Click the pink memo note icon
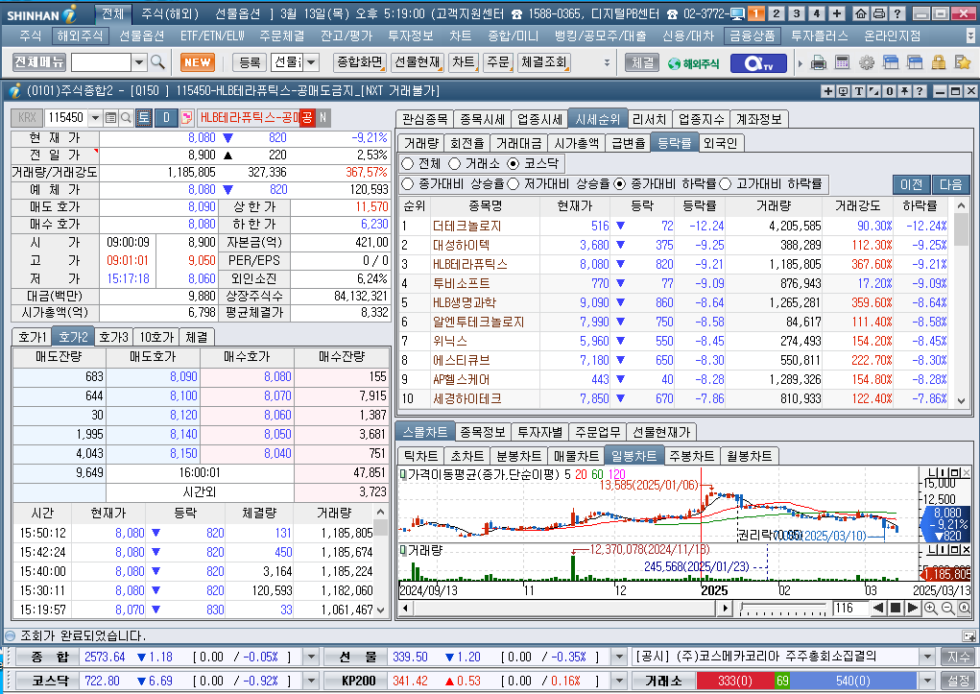Viewport: 980px width, 694px height. coord(186,117)
